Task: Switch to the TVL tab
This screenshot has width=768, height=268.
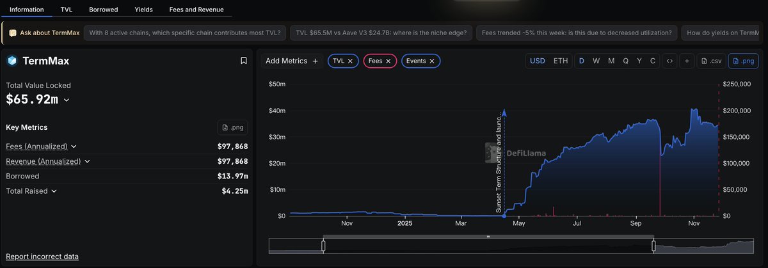Action: click(x=67, y=10)
